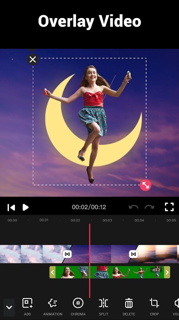
Task: Play the video preview
Action: [x=26, y=207]
